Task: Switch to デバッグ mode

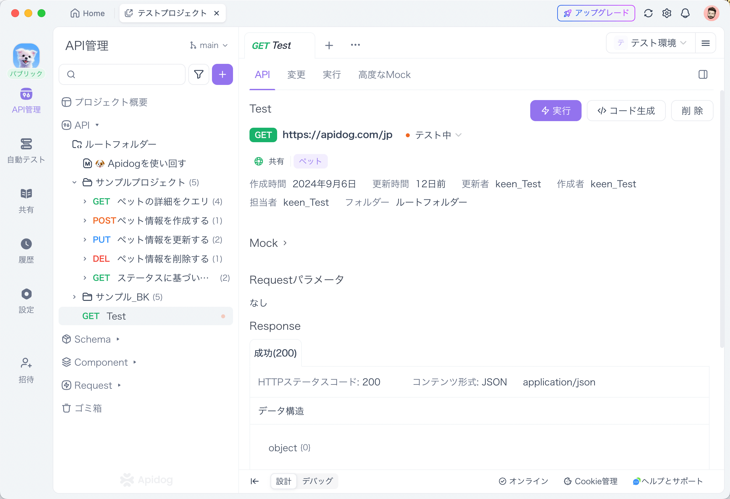Action: point(318,481)
